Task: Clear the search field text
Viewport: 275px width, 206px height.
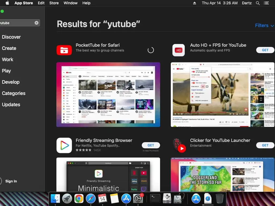Action: [37, 23]
